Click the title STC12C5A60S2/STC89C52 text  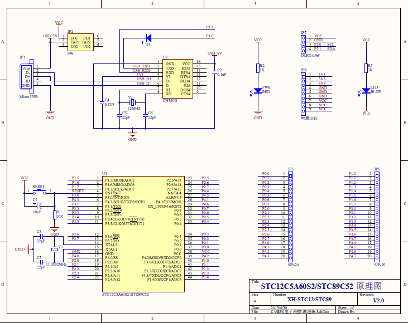click(307, 286)
